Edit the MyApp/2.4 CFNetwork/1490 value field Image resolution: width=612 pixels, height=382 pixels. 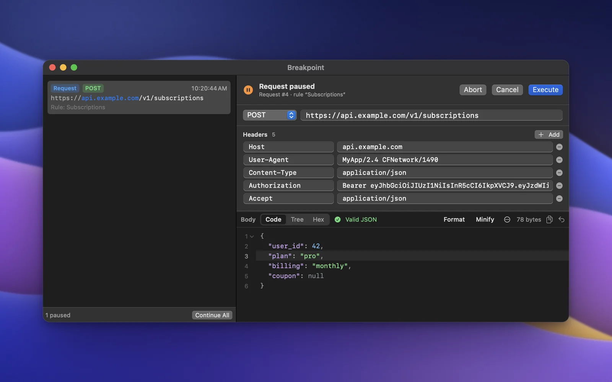[445, 160]
